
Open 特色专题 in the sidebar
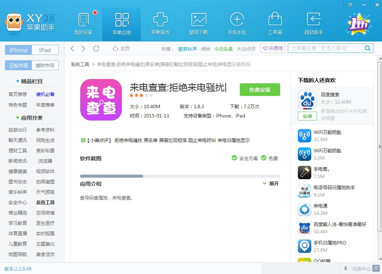18,105
